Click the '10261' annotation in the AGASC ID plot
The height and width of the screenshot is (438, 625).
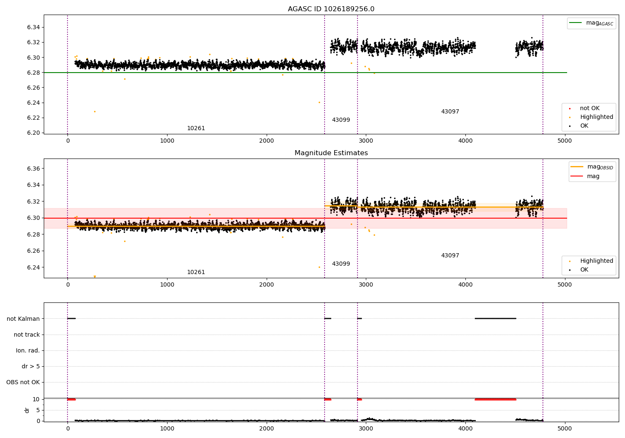click(x=196, y=128)
